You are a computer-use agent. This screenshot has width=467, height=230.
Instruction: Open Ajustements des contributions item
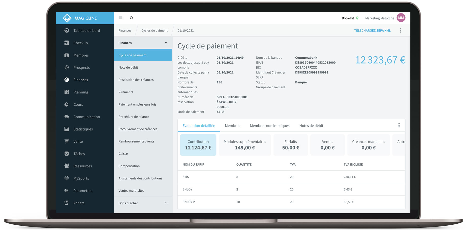tap(143, 178)
